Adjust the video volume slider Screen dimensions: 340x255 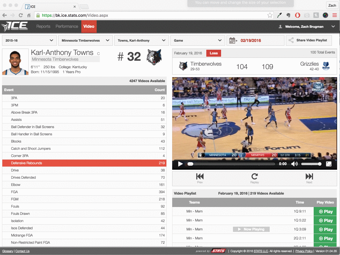310,164
